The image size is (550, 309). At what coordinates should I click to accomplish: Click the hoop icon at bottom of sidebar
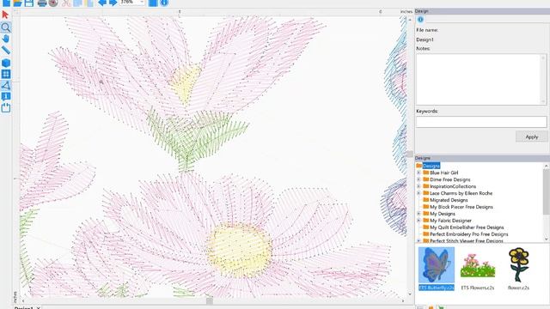click(x=6, y=107)
